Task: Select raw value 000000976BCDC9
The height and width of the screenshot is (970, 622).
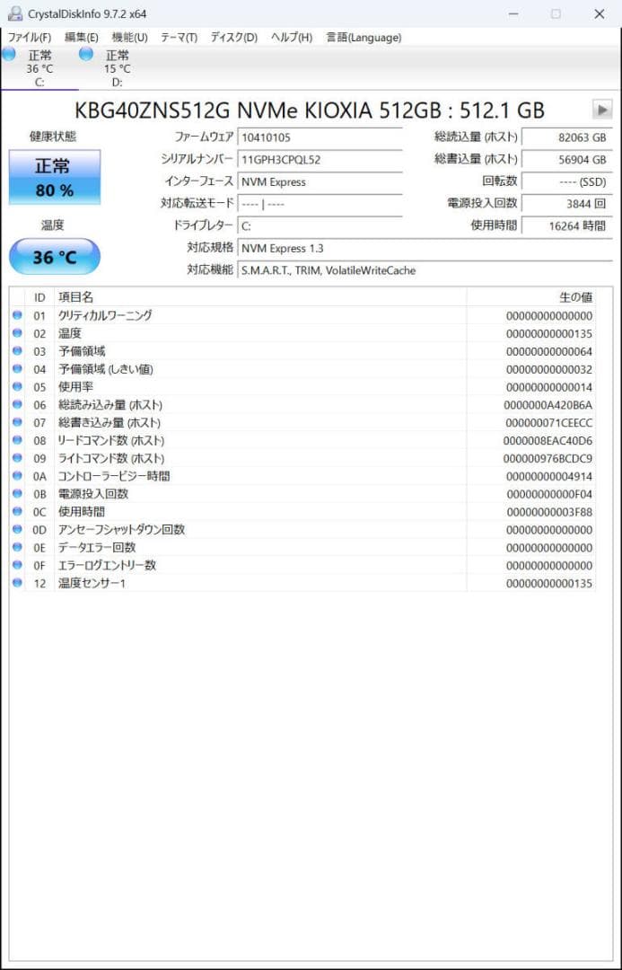Action: [549, 459]
